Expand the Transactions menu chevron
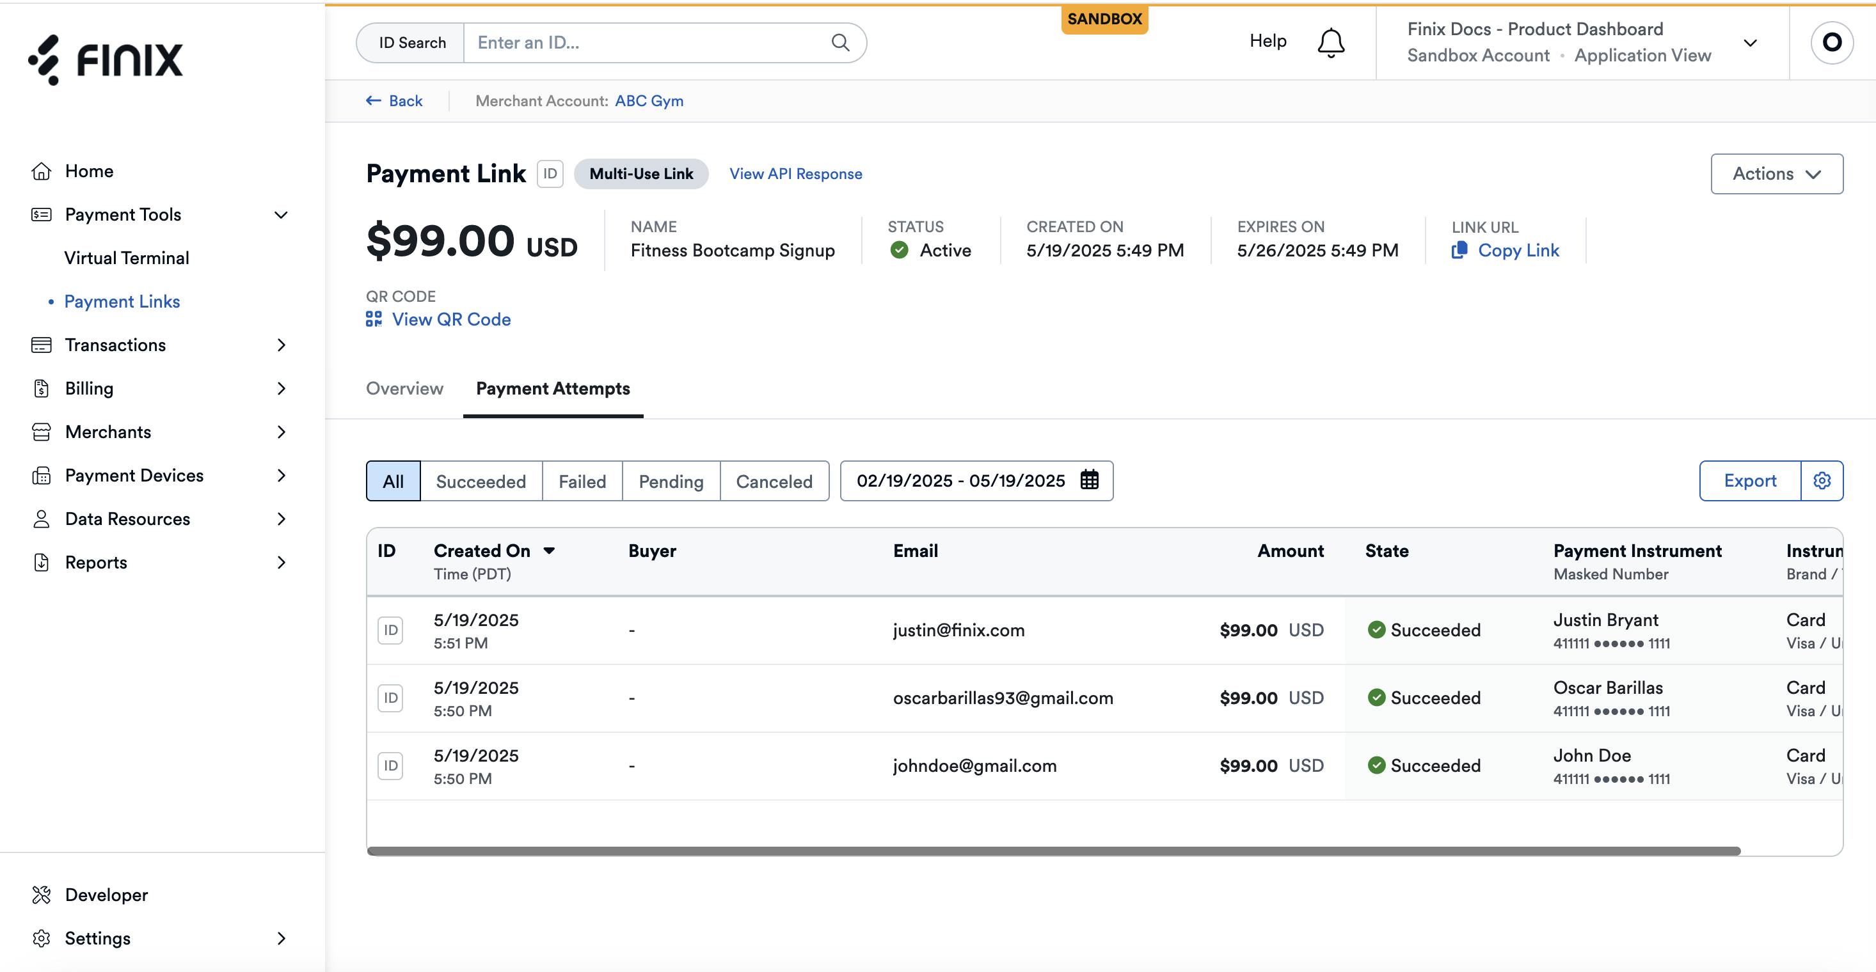 tap(281, 345)
